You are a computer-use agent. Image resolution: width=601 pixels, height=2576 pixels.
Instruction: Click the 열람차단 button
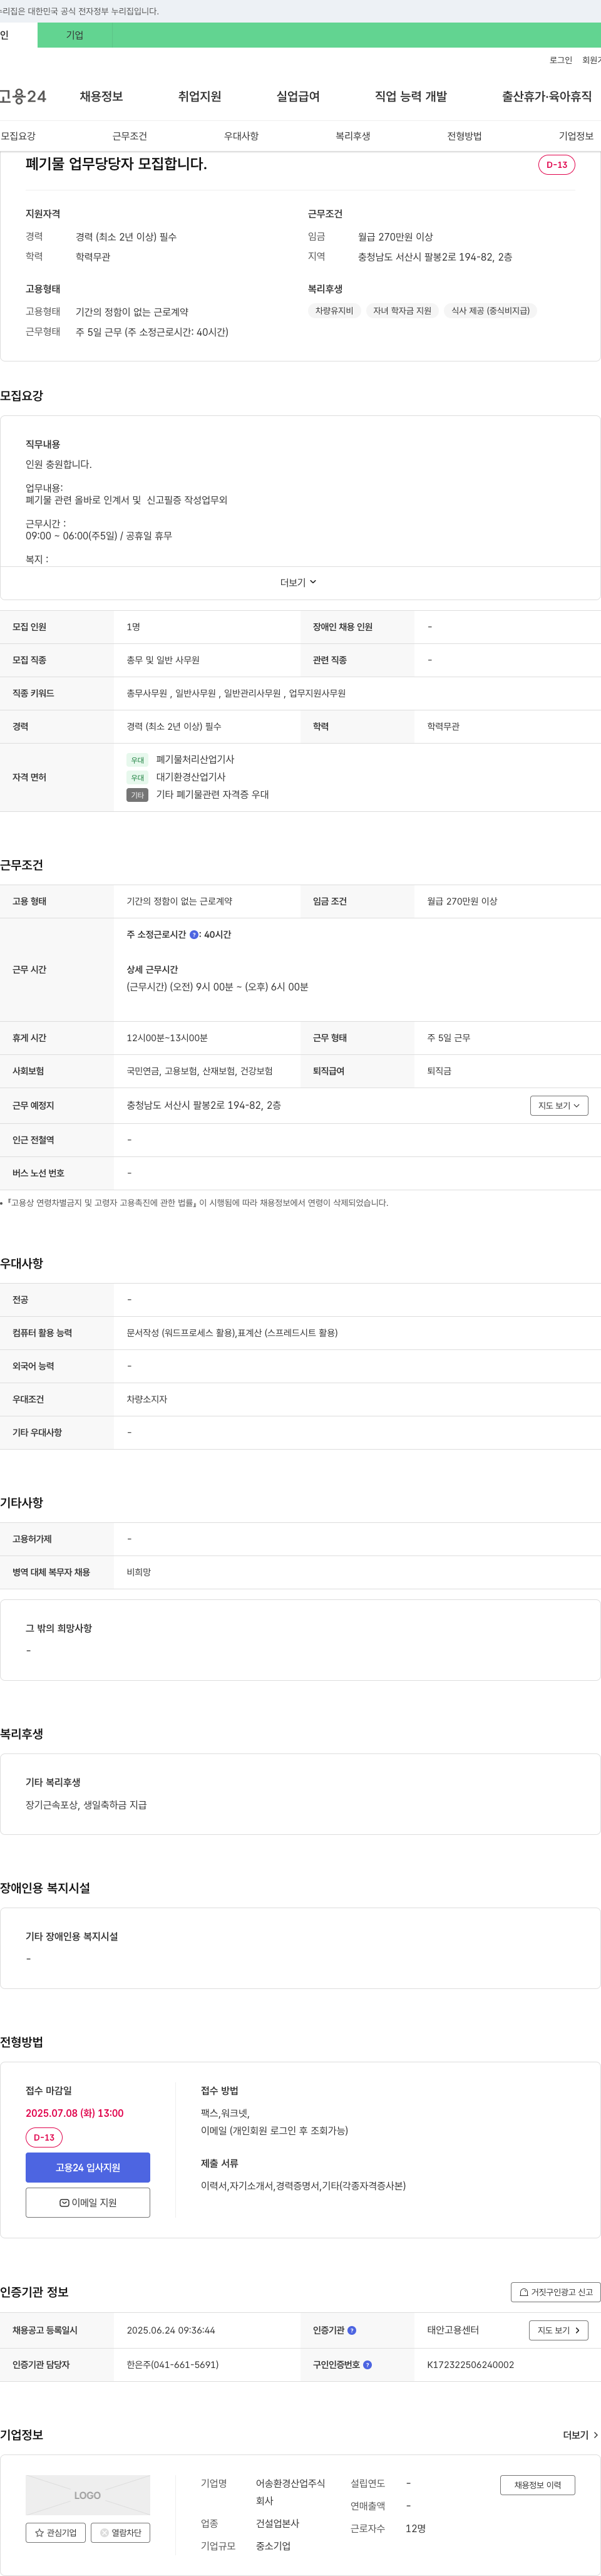click(x=121, y=2533)
